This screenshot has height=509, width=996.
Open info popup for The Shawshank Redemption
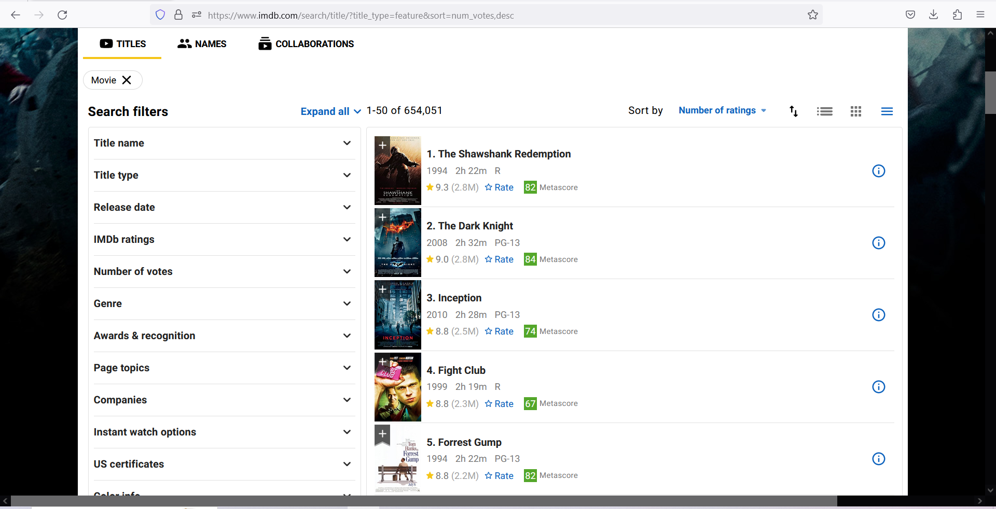878,170
